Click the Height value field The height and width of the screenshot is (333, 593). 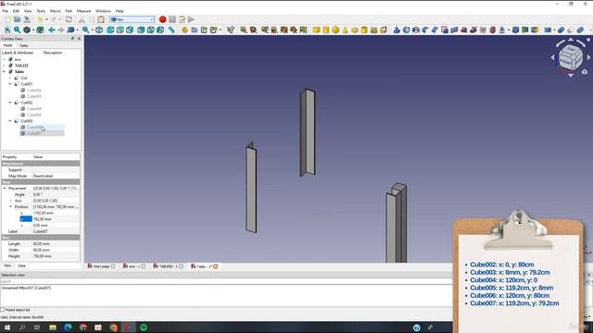pos(56,256)
